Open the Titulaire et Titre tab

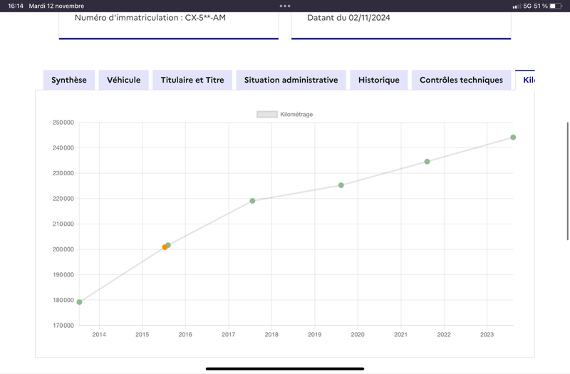(192, 80)
